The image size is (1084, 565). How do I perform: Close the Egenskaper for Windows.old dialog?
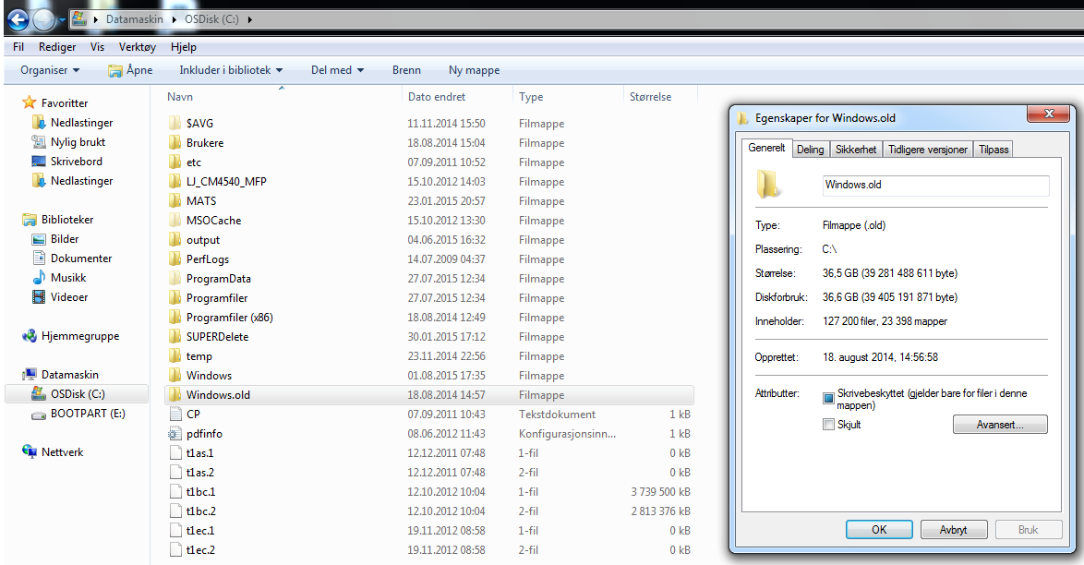pyautogui.click(x=1049, y=114)
